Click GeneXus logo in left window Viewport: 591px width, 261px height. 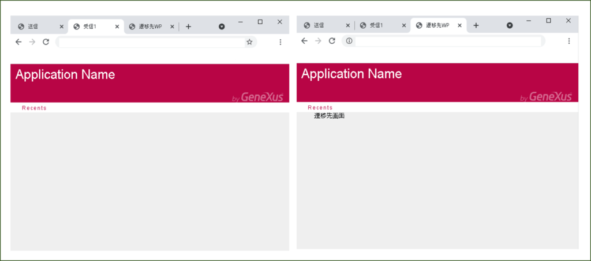coord(258,97)
